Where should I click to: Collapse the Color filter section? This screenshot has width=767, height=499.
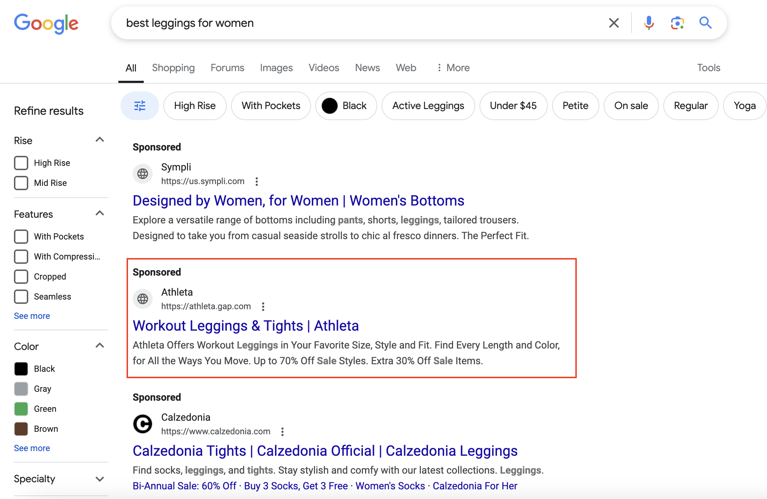pos(100,346)
